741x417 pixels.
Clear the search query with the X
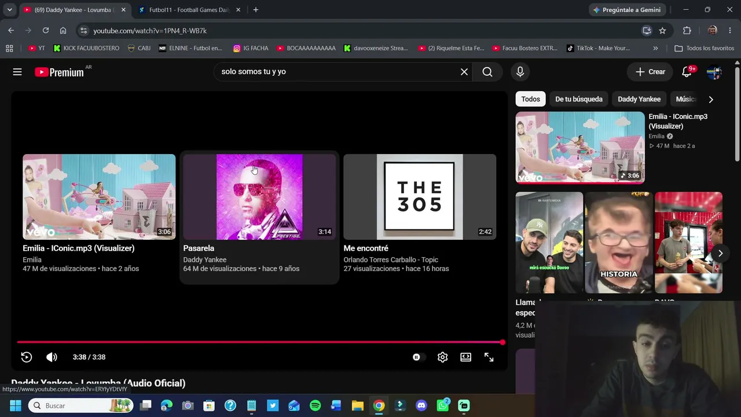[464, 72]
